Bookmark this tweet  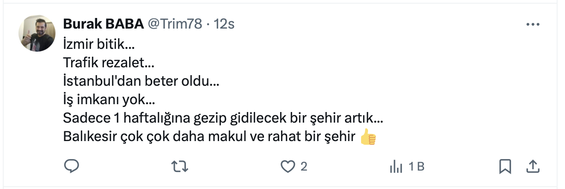click(x=505, y=166)
